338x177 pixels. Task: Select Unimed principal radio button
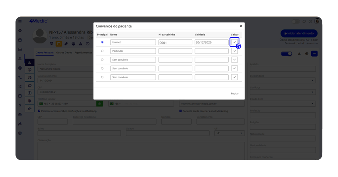[x=102, y=42]
